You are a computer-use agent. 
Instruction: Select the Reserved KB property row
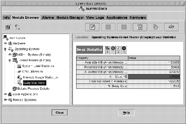[128, 67]
